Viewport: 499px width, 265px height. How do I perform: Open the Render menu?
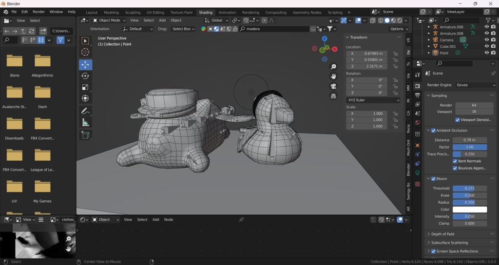(x=38, y=12)
